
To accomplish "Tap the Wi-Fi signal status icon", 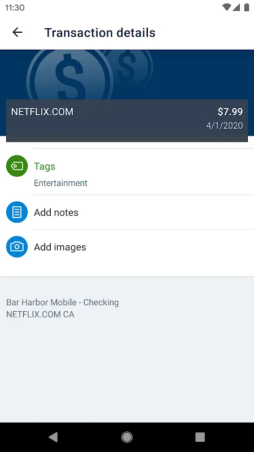I will (x=227, y=7).
